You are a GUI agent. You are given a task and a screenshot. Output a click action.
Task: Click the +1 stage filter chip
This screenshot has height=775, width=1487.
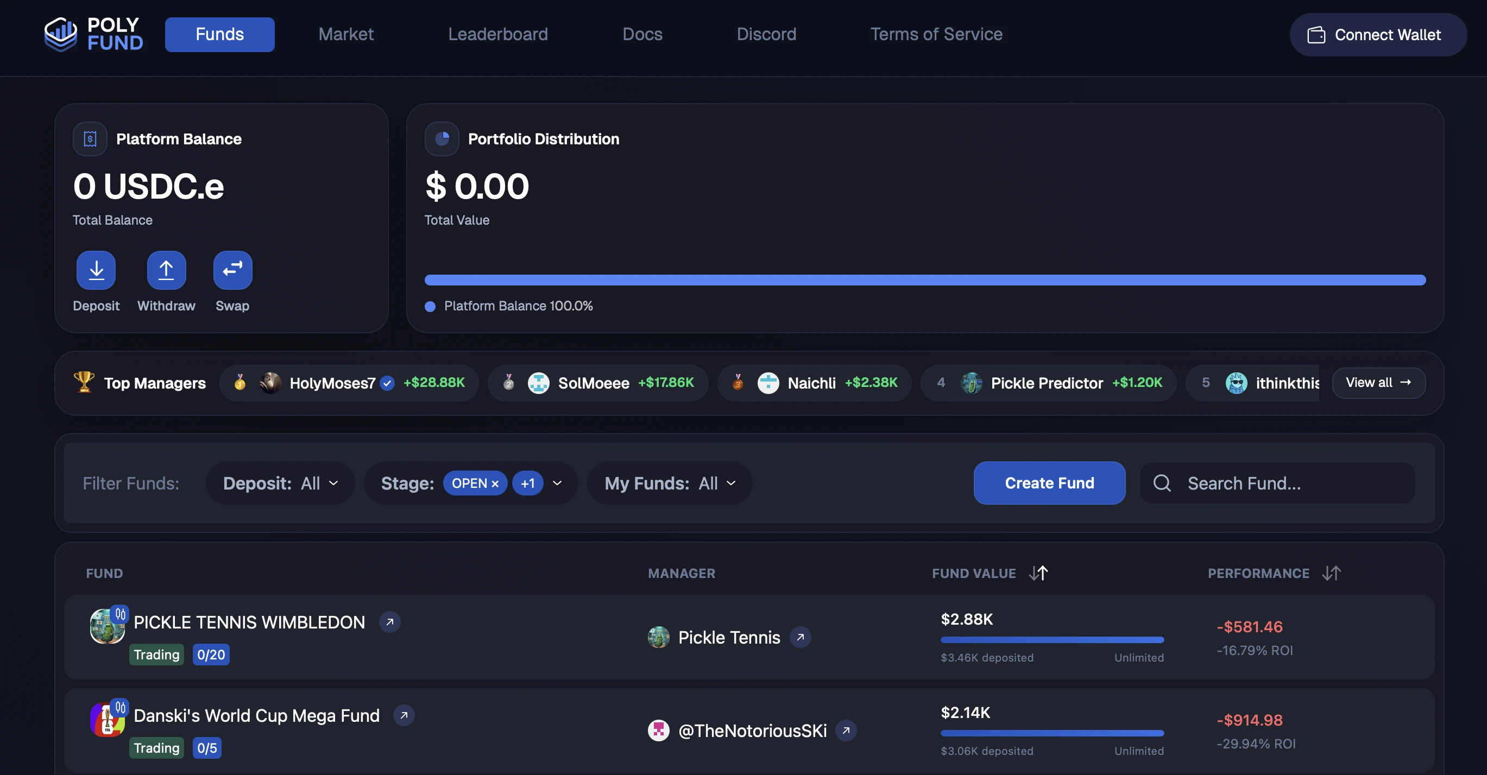(x=527, y=483)
